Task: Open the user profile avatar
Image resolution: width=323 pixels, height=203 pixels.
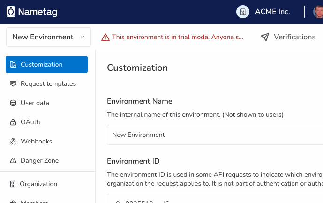Action: click(319, 12)
